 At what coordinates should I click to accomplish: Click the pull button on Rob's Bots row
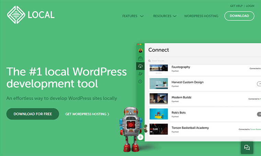[x=259, y=114]
